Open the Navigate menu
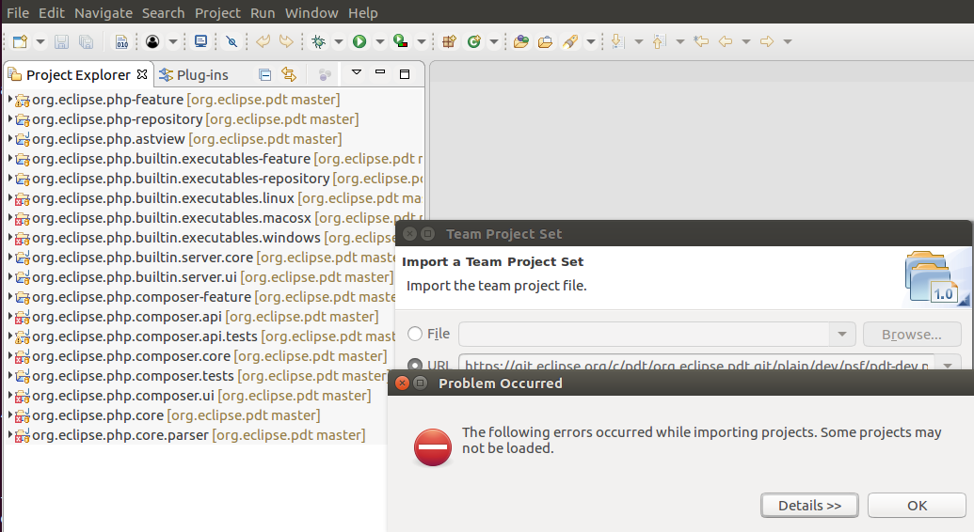Screen dimensions: 974x532 (104, 12)
